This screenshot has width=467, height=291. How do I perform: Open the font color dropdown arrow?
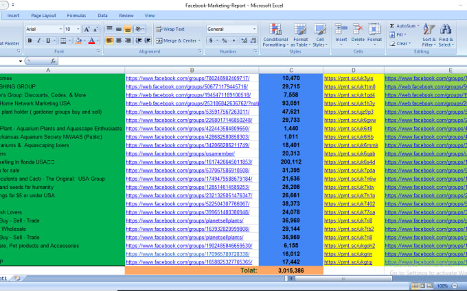point(98,40)
